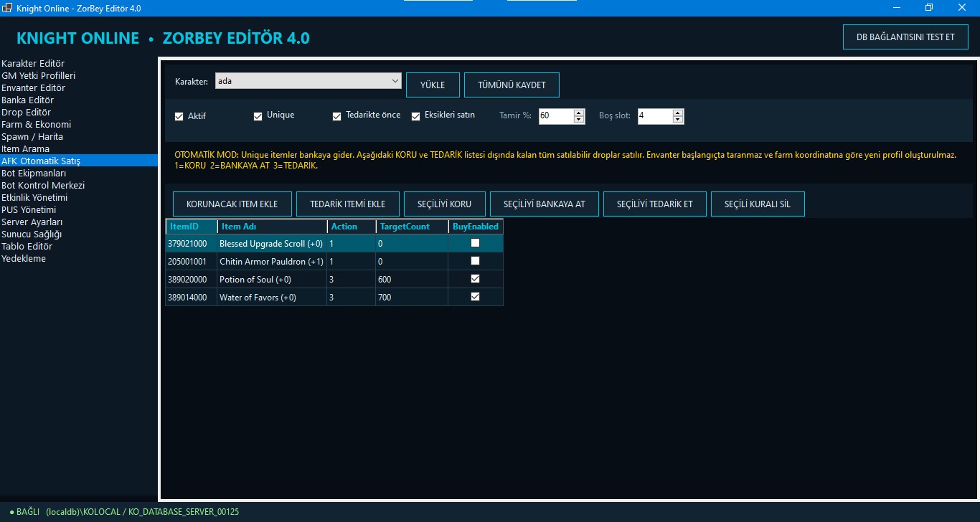Click KORUNACAK ITEM EKLE button
Image resolution: width=980 pixels, height=522 pixels.
[x=232, y=204]
